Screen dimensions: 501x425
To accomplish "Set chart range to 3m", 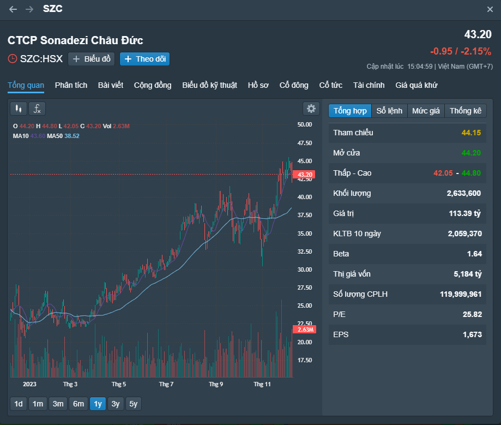I will click(x=58, y=404).
